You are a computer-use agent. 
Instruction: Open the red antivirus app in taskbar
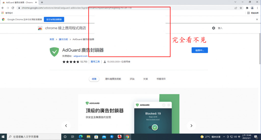pyautogui.click(x=120, y=137)
